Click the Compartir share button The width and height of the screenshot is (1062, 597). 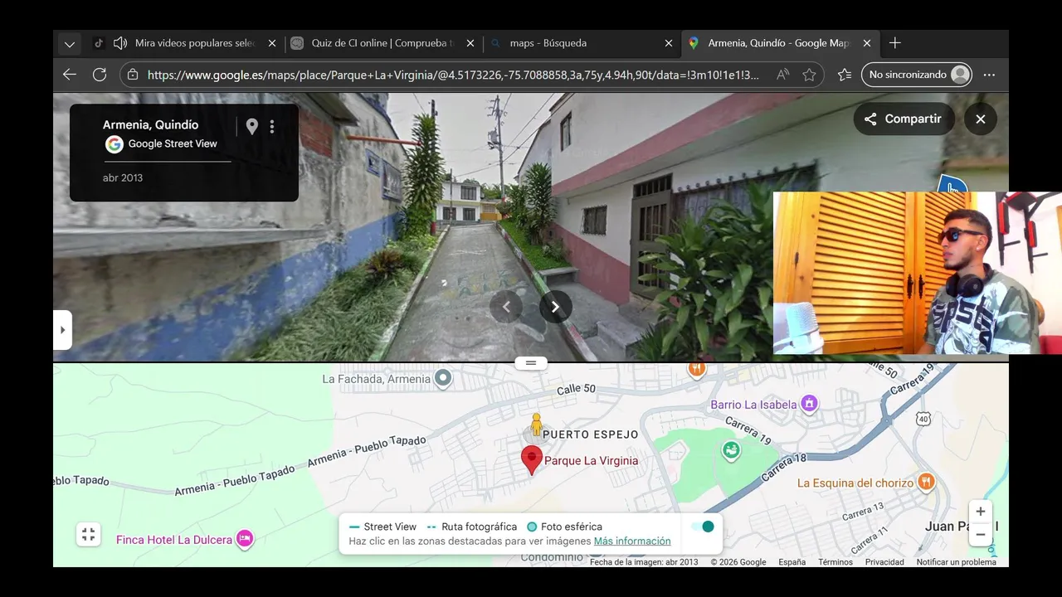click(903, 119)
